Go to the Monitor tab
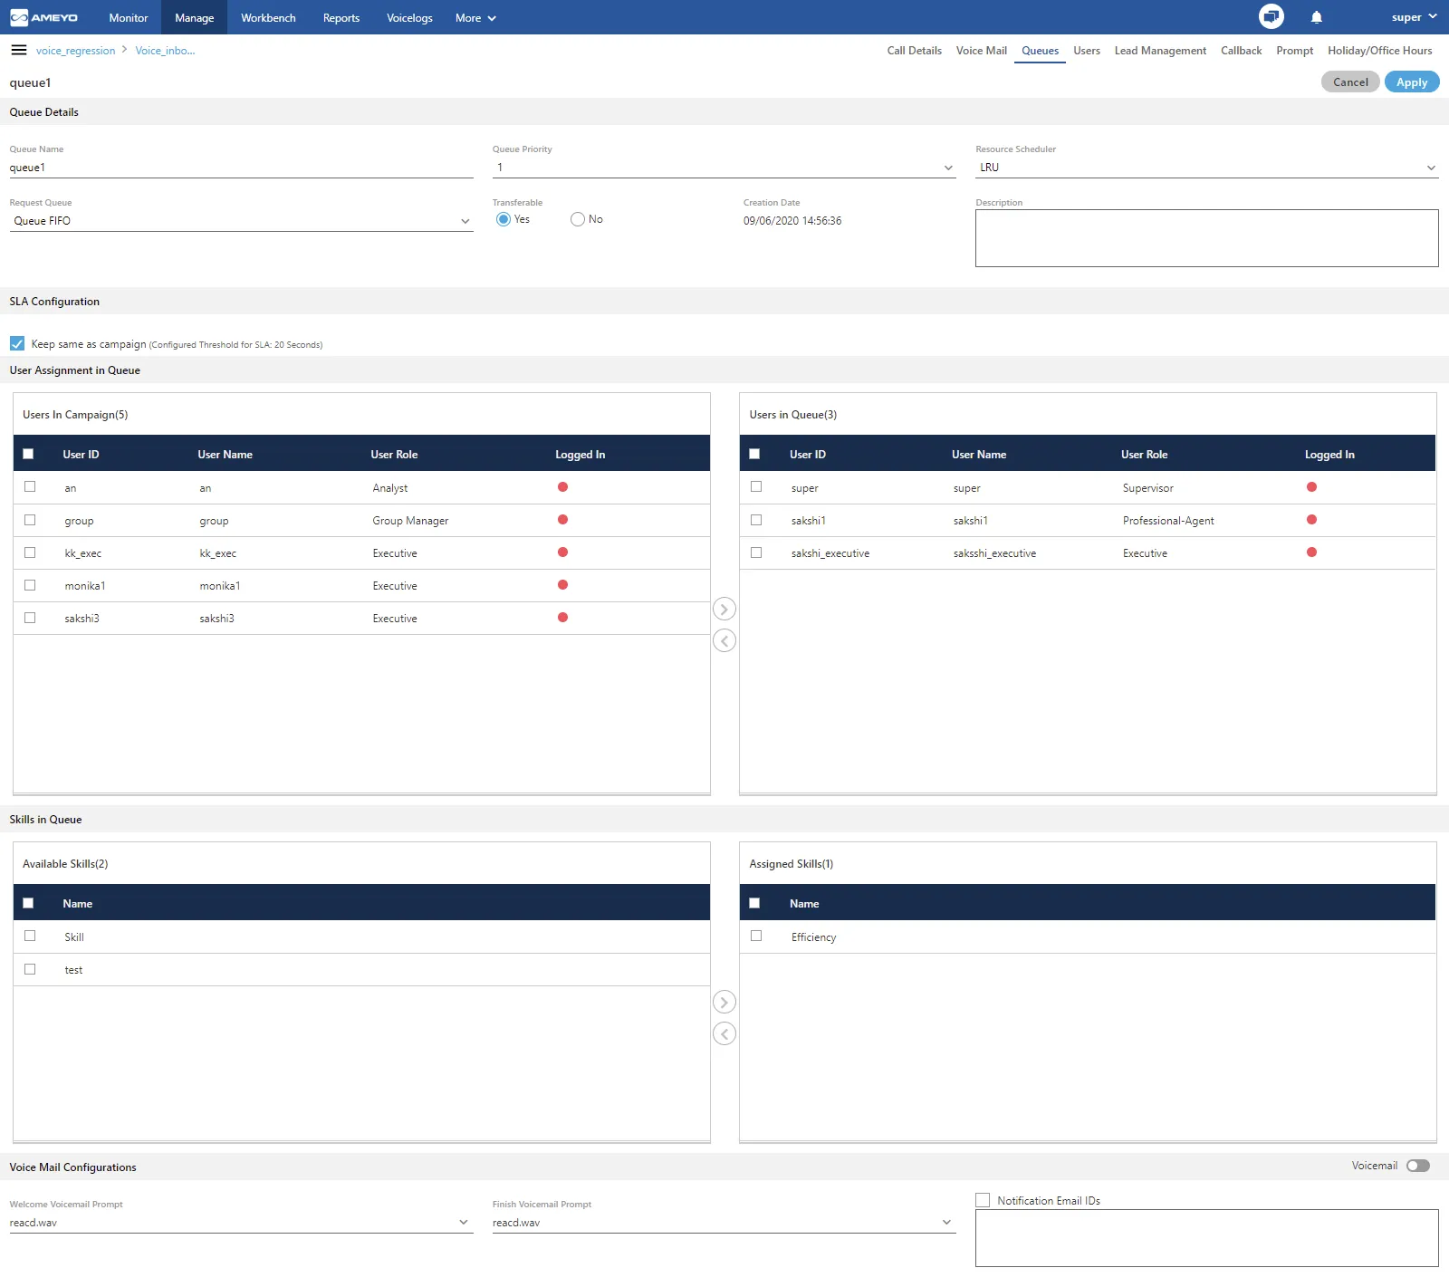The width and height of the screenshot is (1449, 1287). (x=129, y=17)
